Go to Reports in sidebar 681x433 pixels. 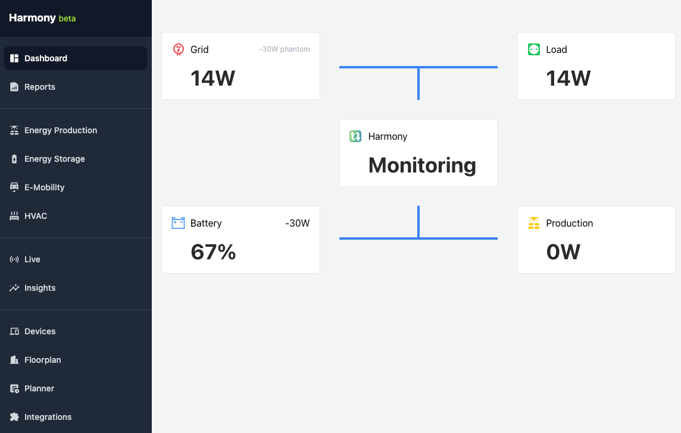pyautogui.click(x=40, y=87)
